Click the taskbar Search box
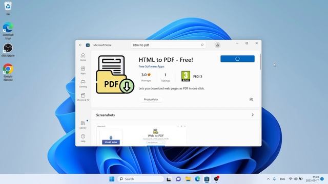The height and width of the screenshot is (184, 328). tap(141, 179)
